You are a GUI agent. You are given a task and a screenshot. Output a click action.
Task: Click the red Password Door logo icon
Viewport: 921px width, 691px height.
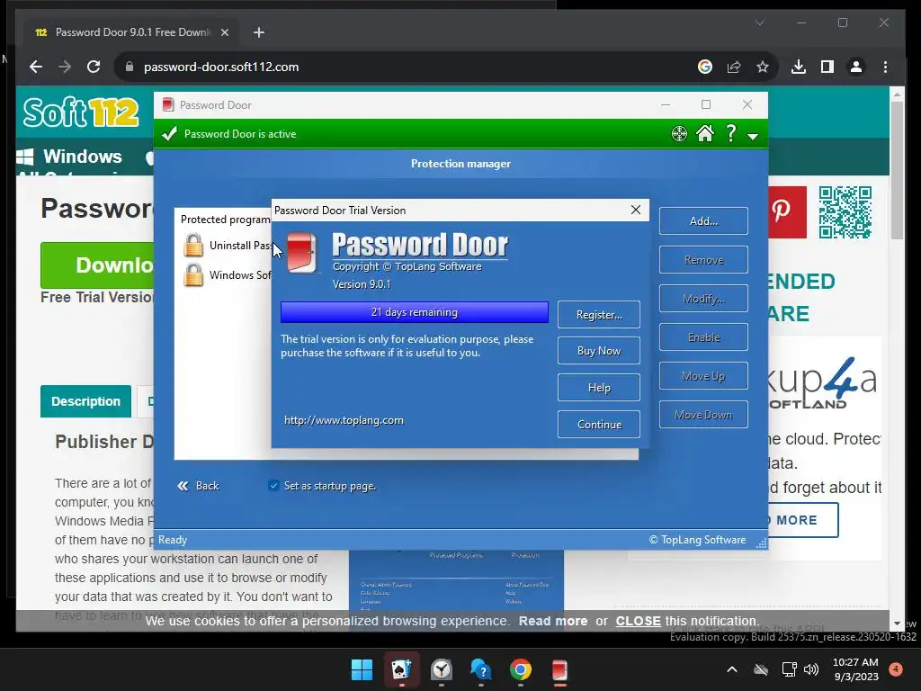(x=302, y=253)
